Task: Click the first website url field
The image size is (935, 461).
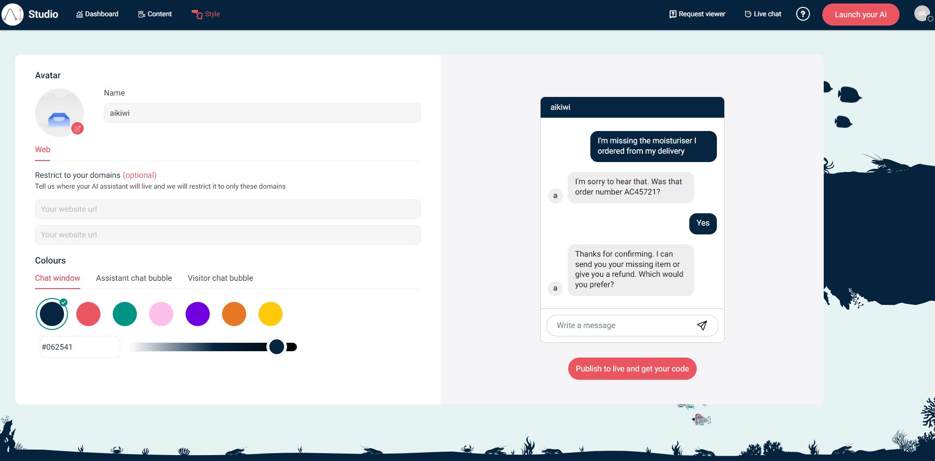Action: coord(228,209)
